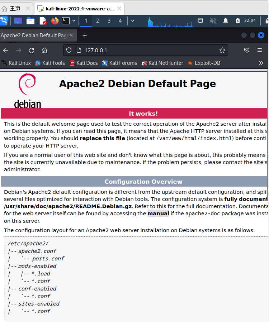This screenshot has width=269, height=322.
Task: Click the tracking protection shield icon
Action: pyautogui.click(x=69, y=50)
